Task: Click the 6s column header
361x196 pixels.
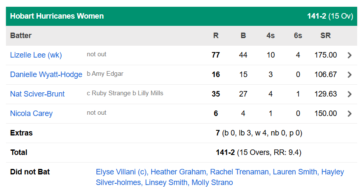Action: (298, 36)
